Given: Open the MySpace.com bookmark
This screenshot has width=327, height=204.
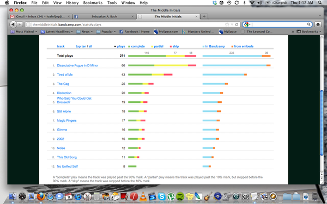Looking at the screenshot, I should coord(166,32).
